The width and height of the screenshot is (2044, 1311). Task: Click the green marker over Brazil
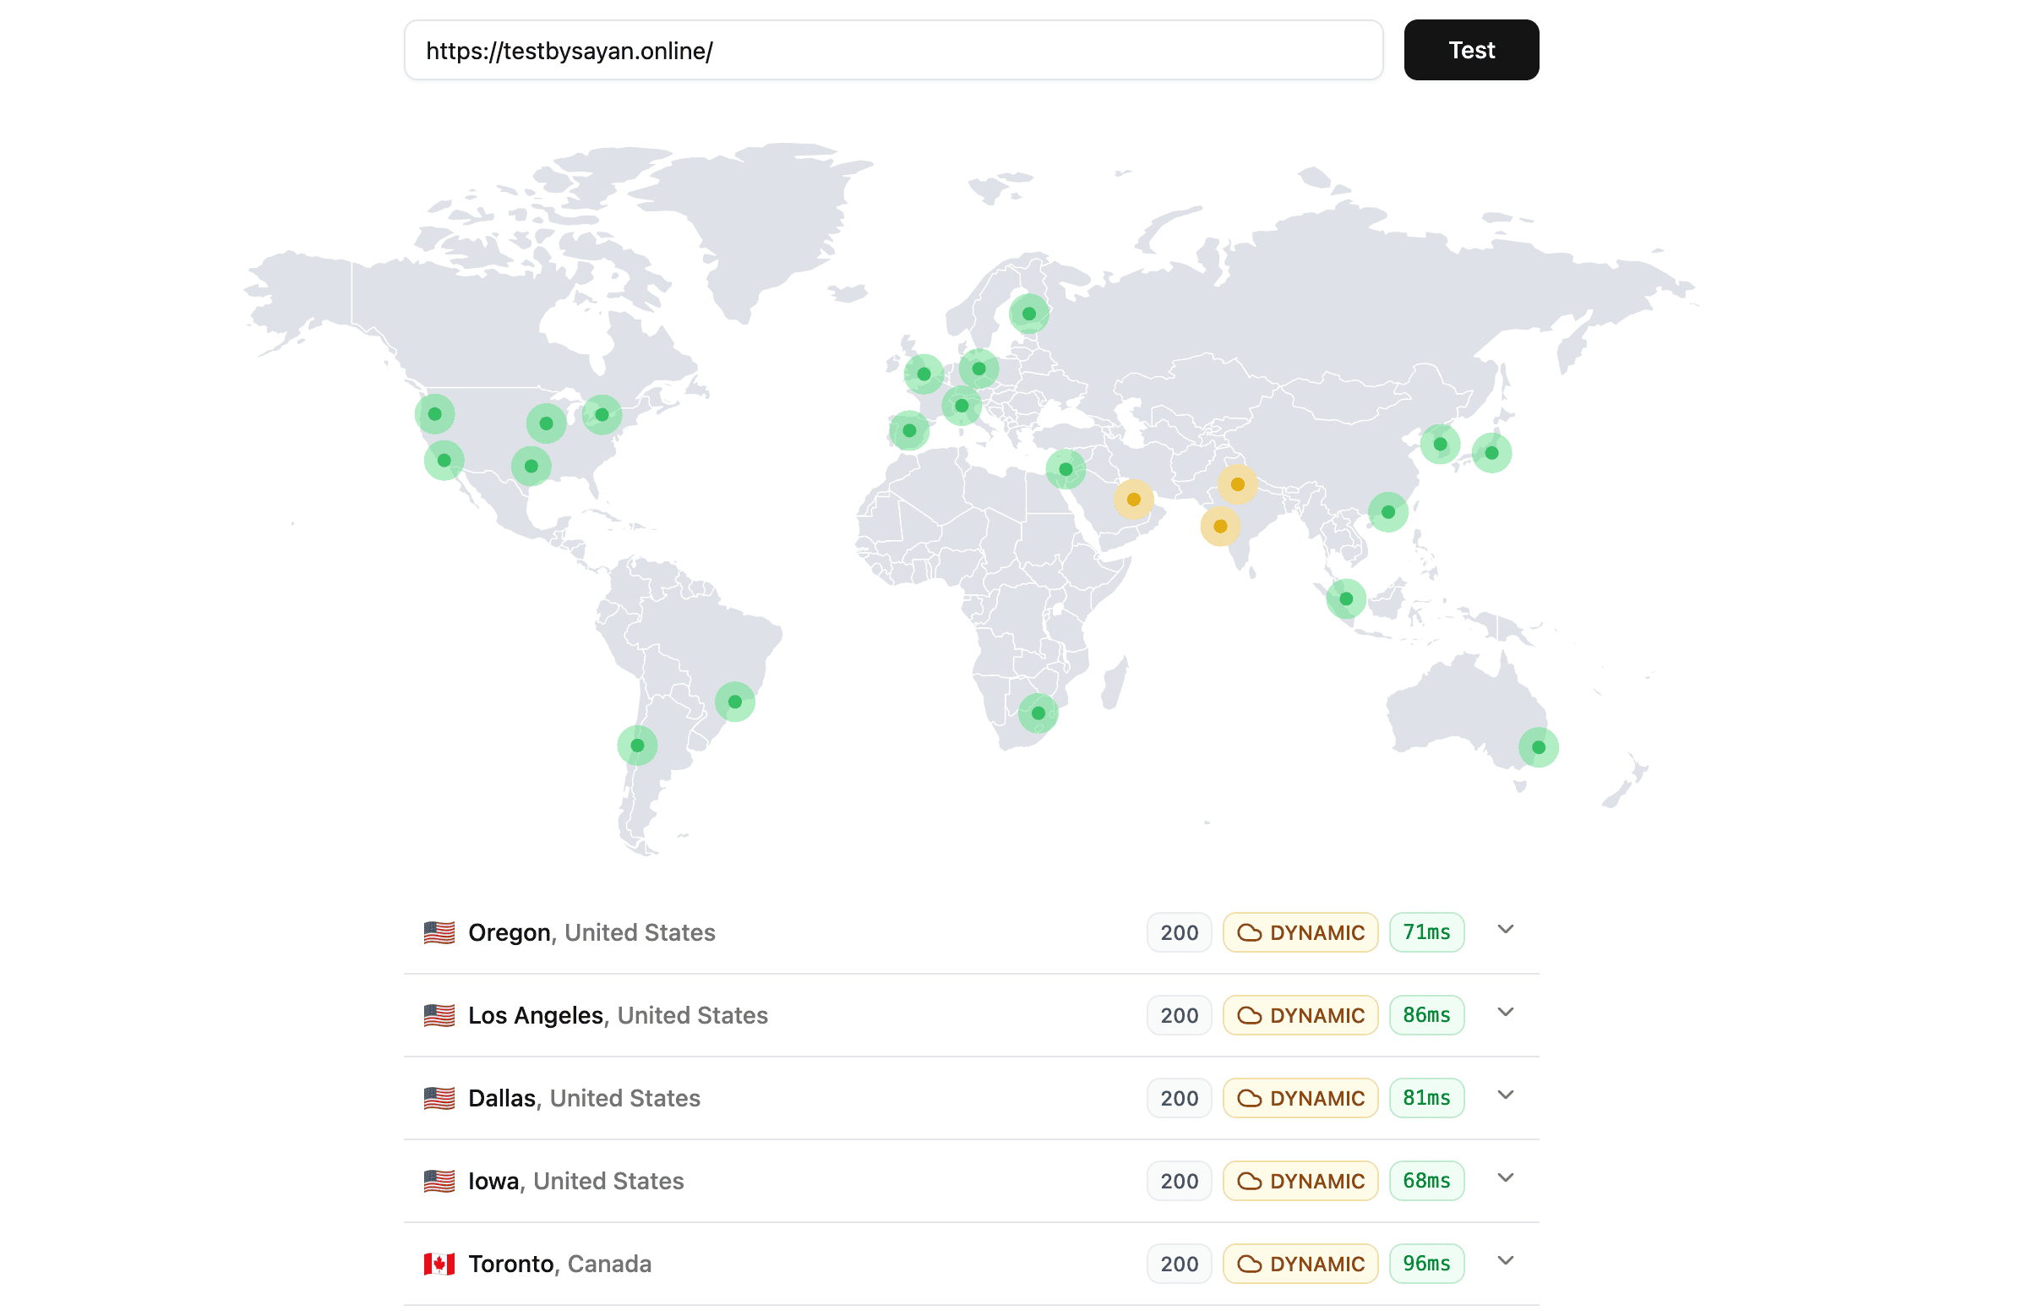(735, 702)
